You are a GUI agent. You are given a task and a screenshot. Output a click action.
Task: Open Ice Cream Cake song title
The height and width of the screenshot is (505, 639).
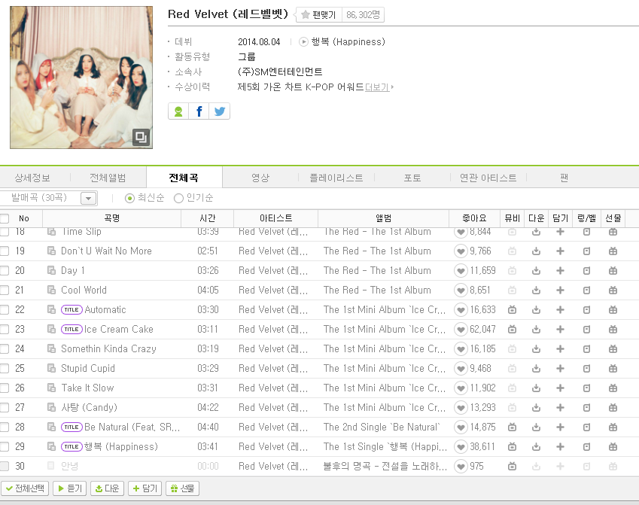coord(119,330)
